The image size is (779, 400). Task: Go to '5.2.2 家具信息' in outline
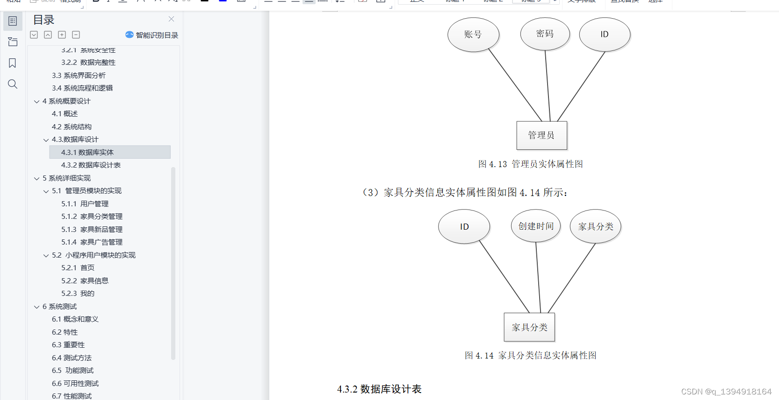click(x=85, y=281)
